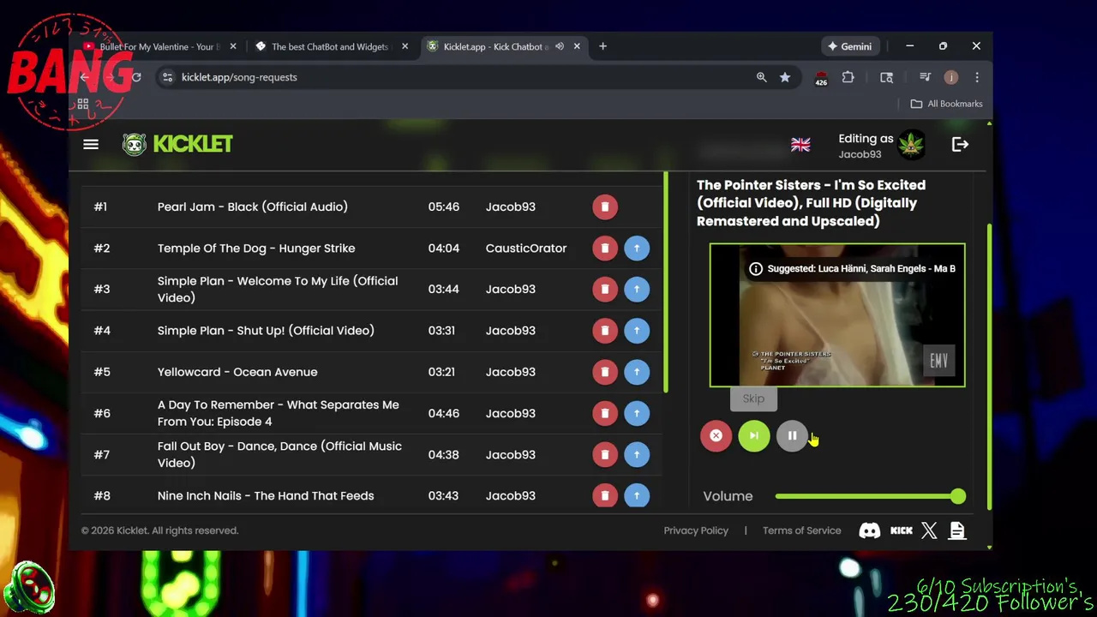The height and width of the screenshot is (617, 1097).
Task: Stop playback with the red X button
Action: tap(716, 435)
